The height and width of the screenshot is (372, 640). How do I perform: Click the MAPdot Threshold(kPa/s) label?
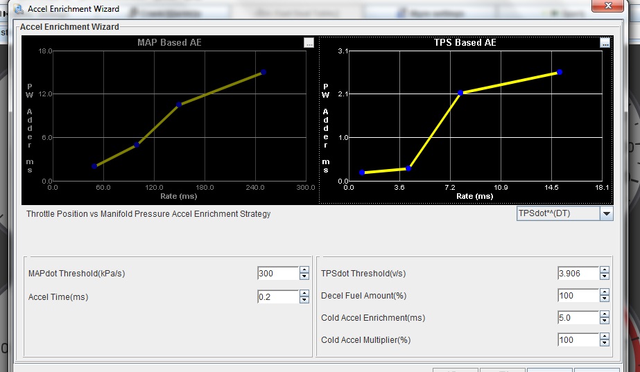(x=77, y=274)
